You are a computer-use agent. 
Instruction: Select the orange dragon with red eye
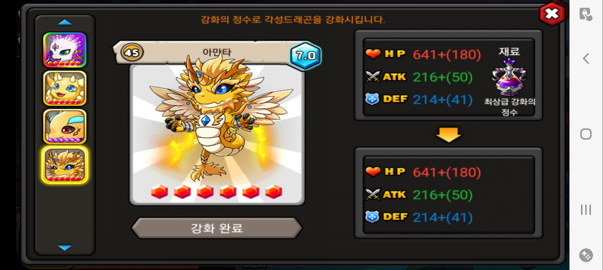coord(65,126)
